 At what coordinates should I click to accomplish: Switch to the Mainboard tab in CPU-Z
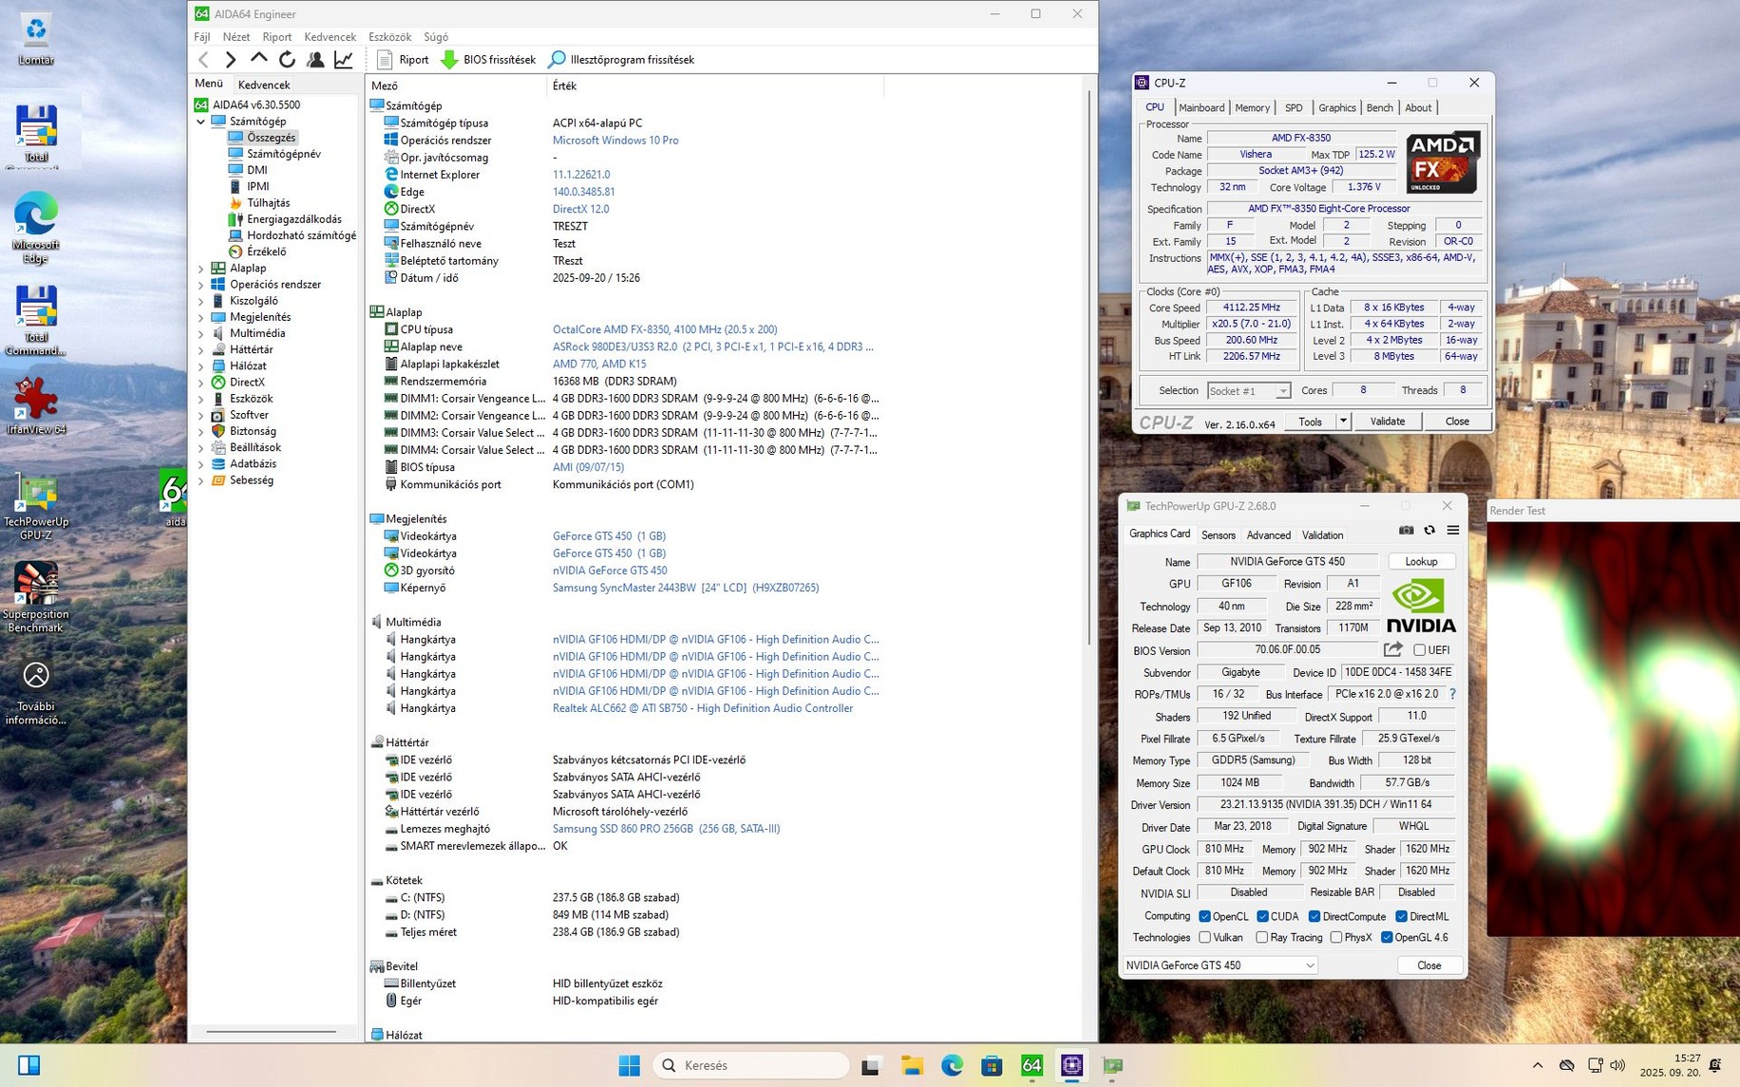click(1201, 108)
